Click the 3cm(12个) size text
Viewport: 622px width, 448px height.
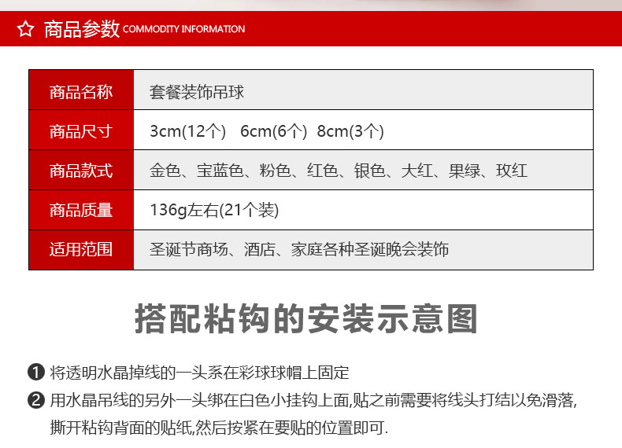[x=187, y=131]
